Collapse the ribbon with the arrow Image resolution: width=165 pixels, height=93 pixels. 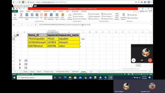click(151, 21)
